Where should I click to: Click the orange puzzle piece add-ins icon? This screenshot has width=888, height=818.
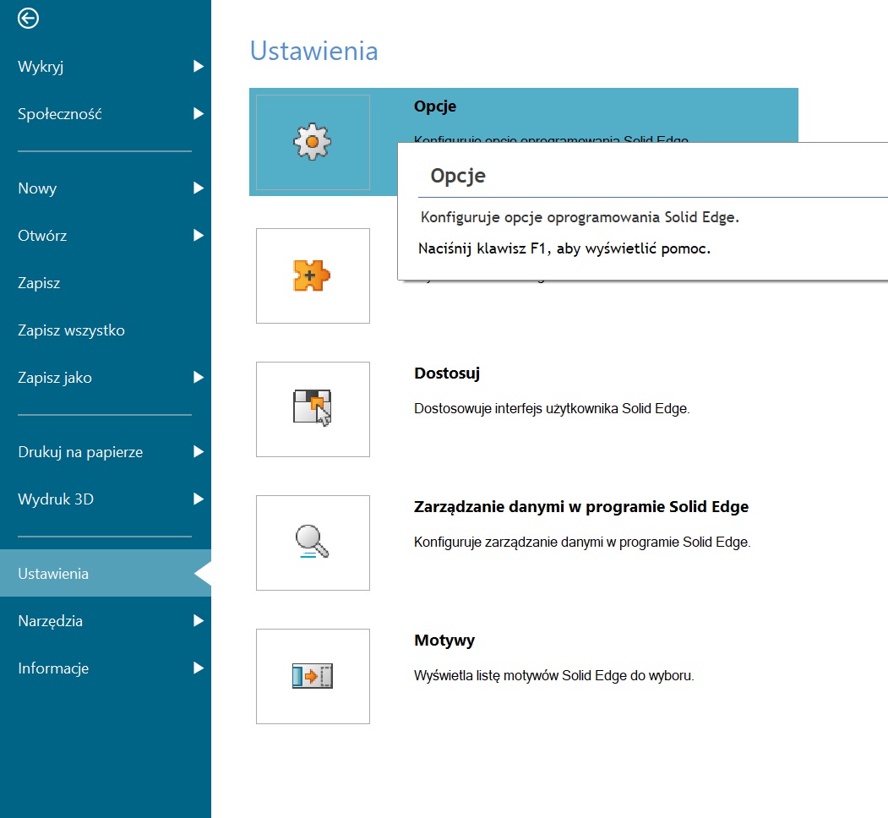313,275
